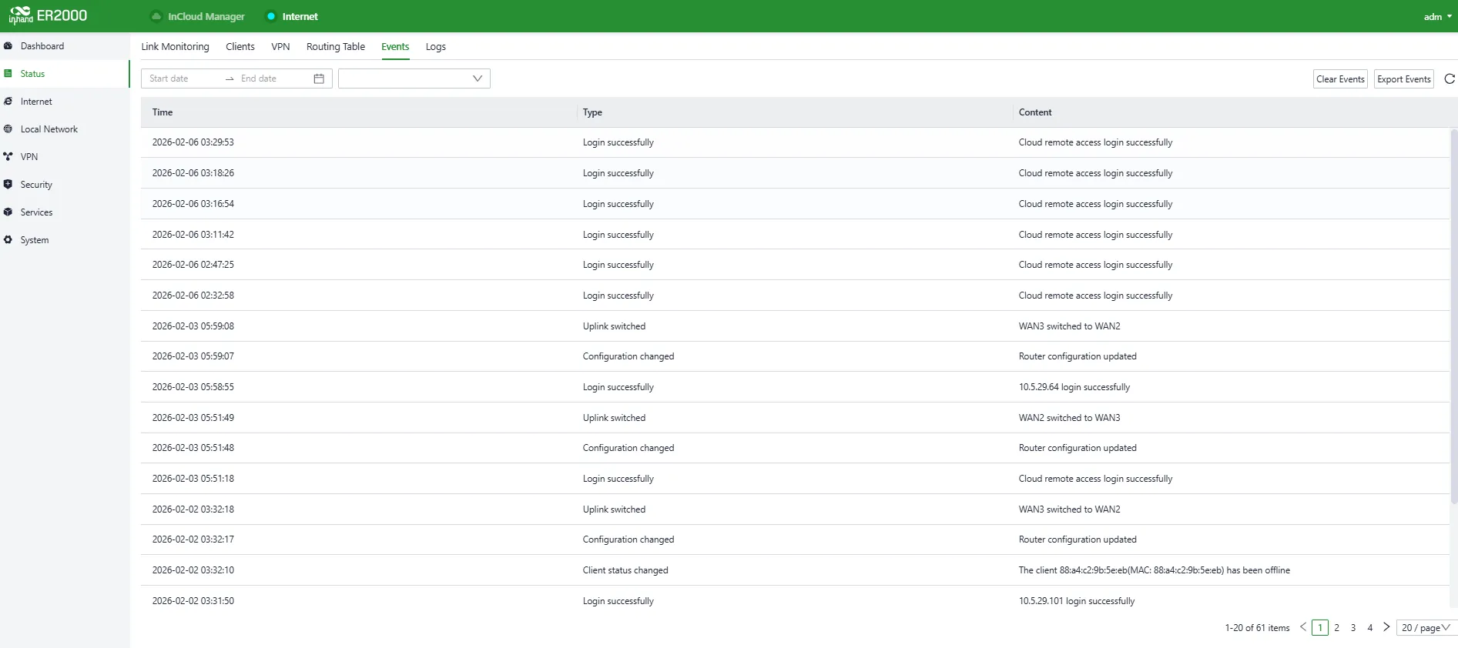Click 'WAN2 switched to WAN3' content cell
This screenshot has height=648, width=1458.
(1069, 418)
